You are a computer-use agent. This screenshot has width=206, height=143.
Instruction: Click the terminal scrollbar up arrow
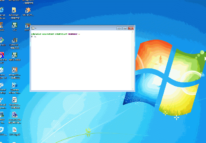(133, 32)
